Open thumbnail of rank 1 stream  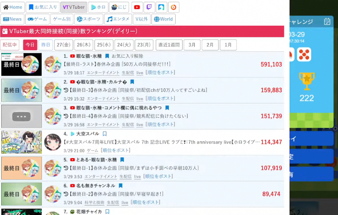click(21, 65)
